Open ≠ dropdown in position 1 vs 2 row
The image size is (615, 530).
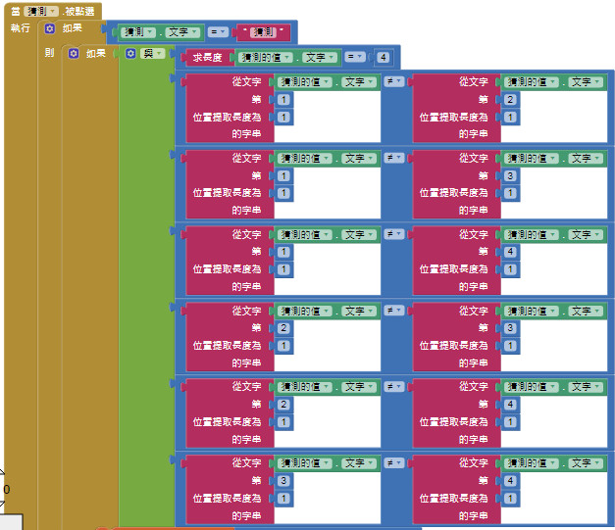tap(393, 81)
